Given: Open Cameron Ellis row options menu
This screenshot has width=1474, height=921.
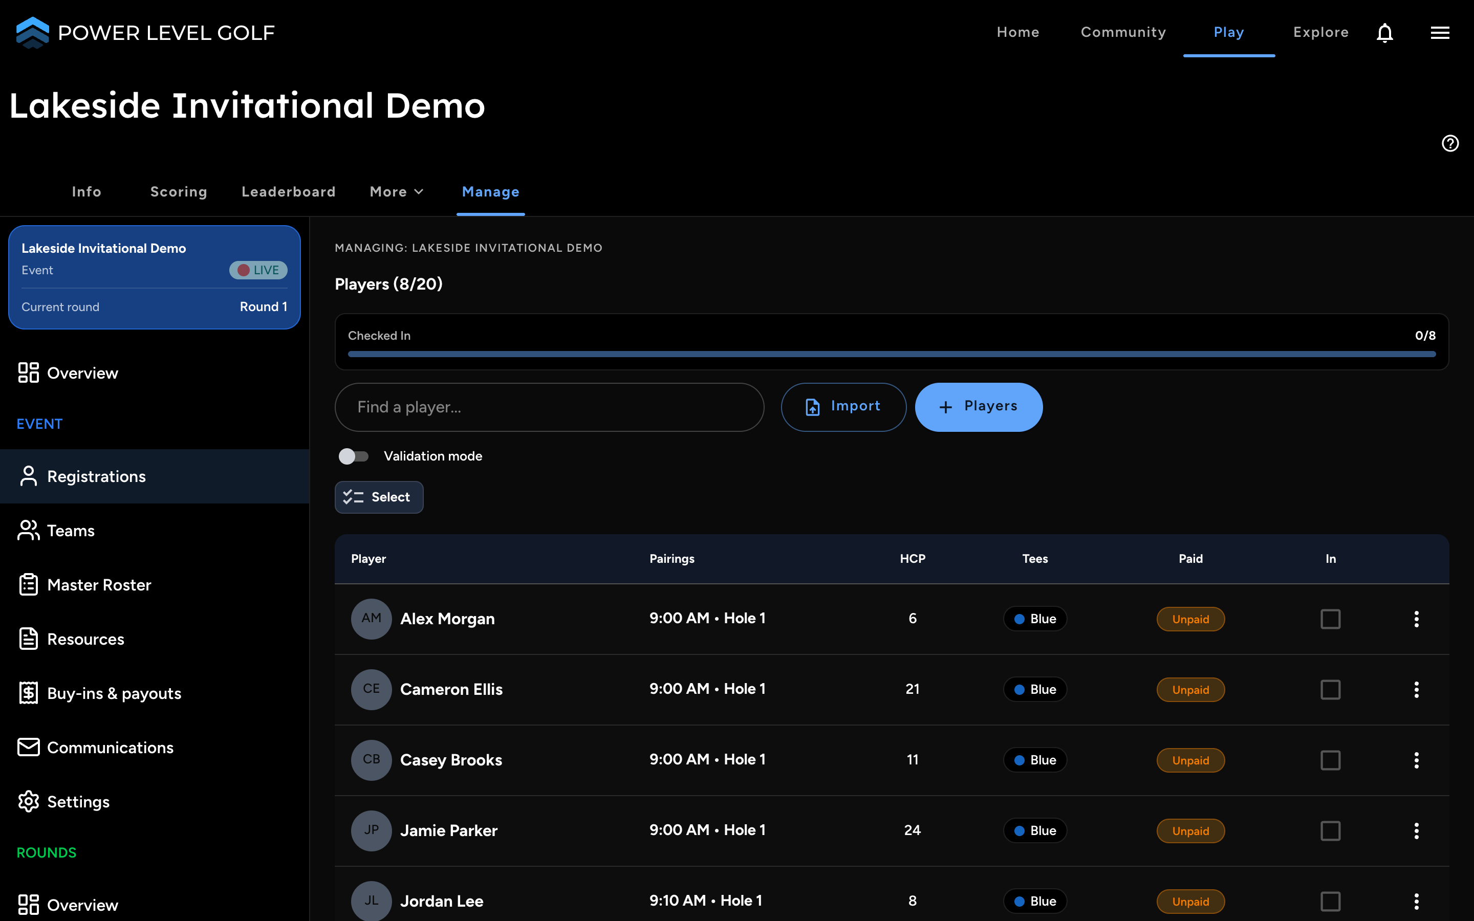Looking at the screenshot, I should click(1416, 690).
